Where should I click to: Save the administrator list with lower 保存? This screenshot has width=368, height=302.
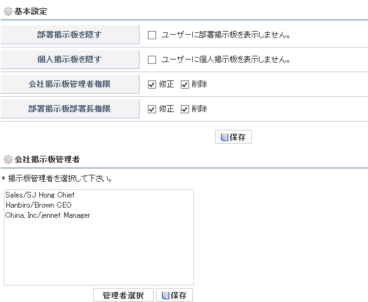click(x=174, y=295)
